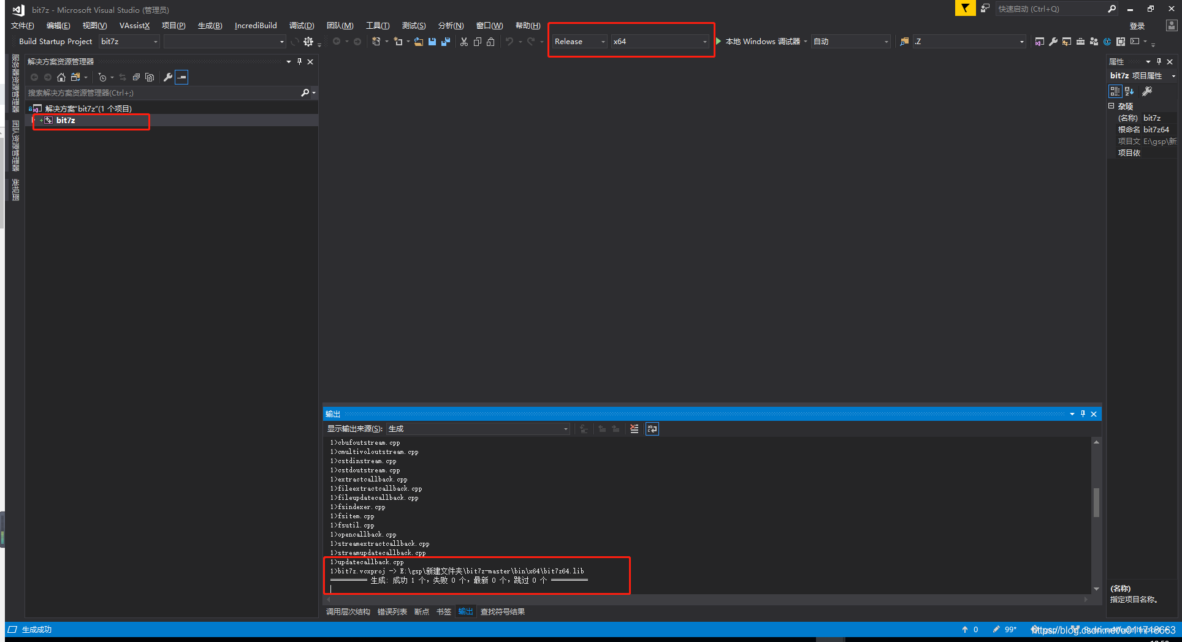Open the 自动 debugger type dropdown
Viewport: 1182px width, 642px height.
[850, 42]
